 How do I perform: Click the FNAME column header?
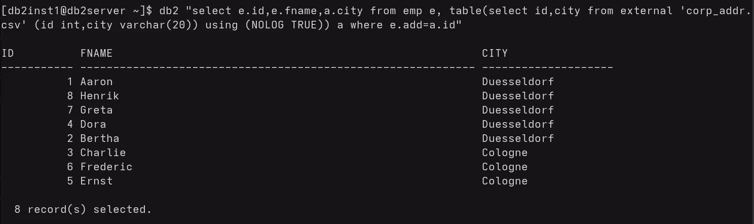(96, 53)
